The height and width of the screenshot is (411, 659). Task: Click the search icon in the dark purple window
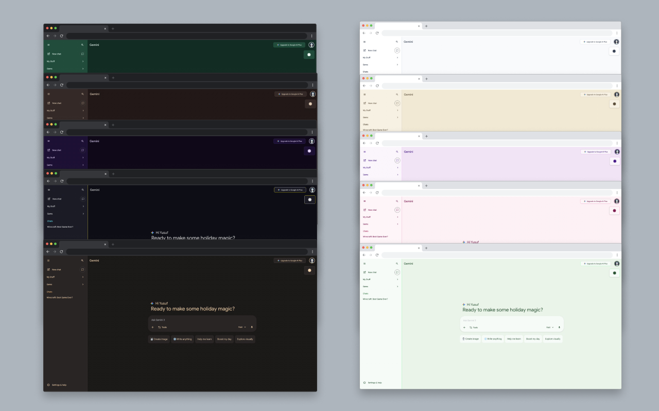[x=82, y=141]
